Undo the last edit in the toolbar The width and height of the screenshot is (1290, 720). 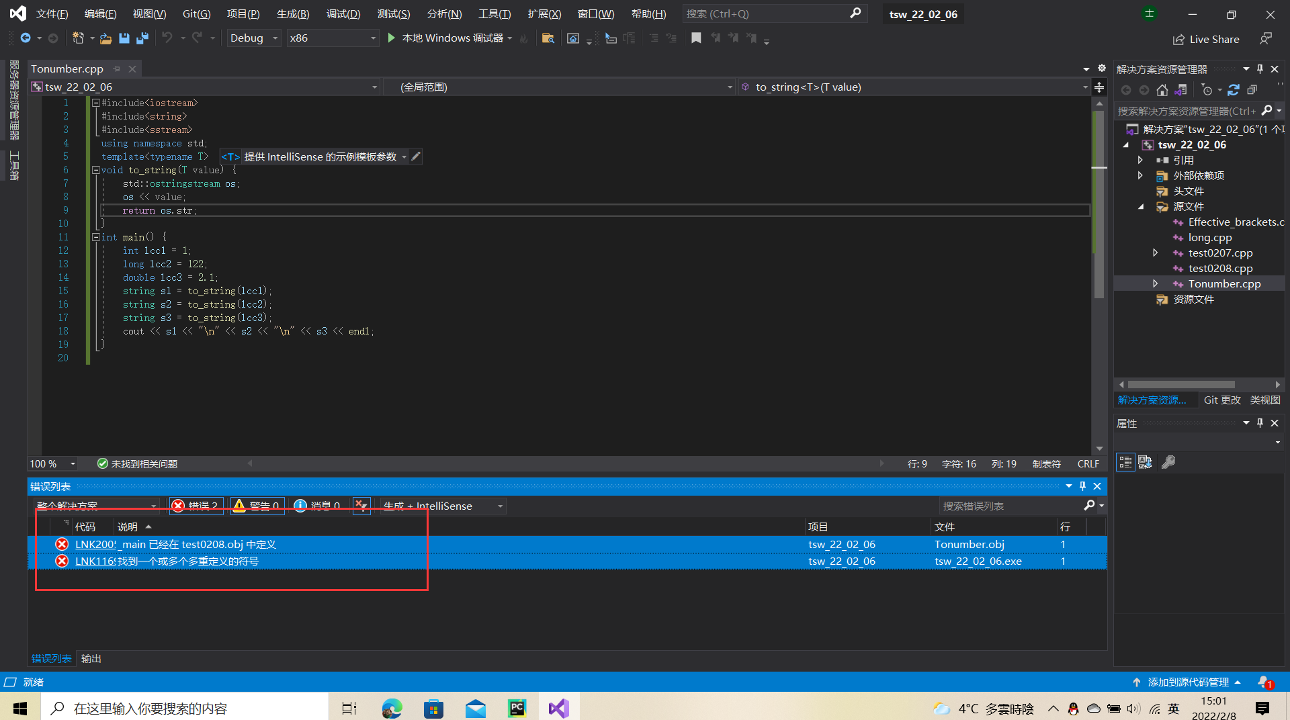click(167, 38)
